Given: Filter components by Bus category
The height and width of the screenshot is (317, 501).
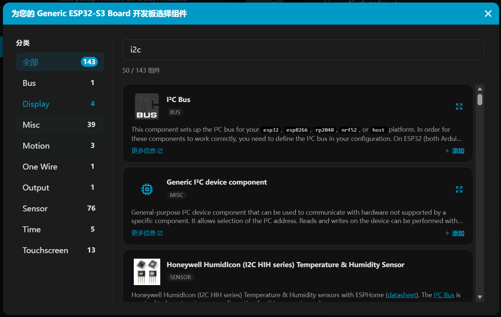Looking at the screenshot, I should pos(60,83).
